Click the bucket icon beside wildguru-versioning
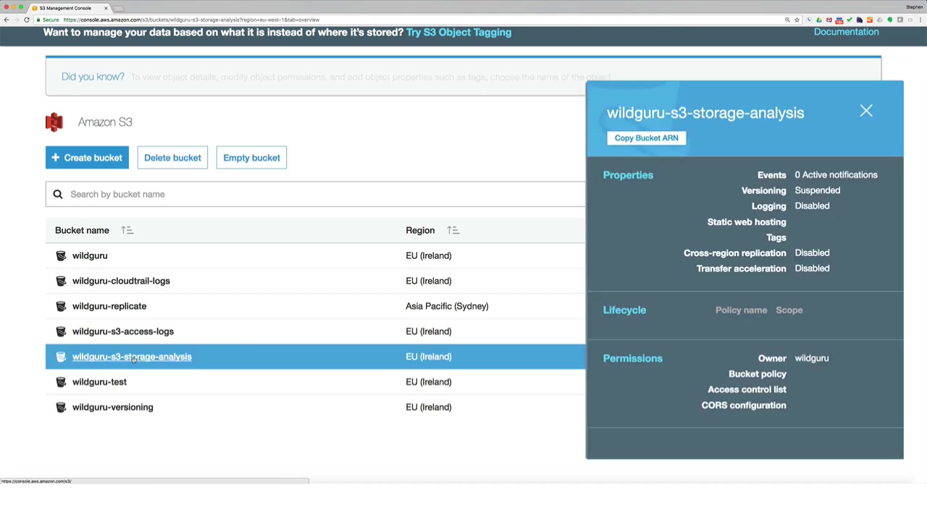 (x=61, y=407)
